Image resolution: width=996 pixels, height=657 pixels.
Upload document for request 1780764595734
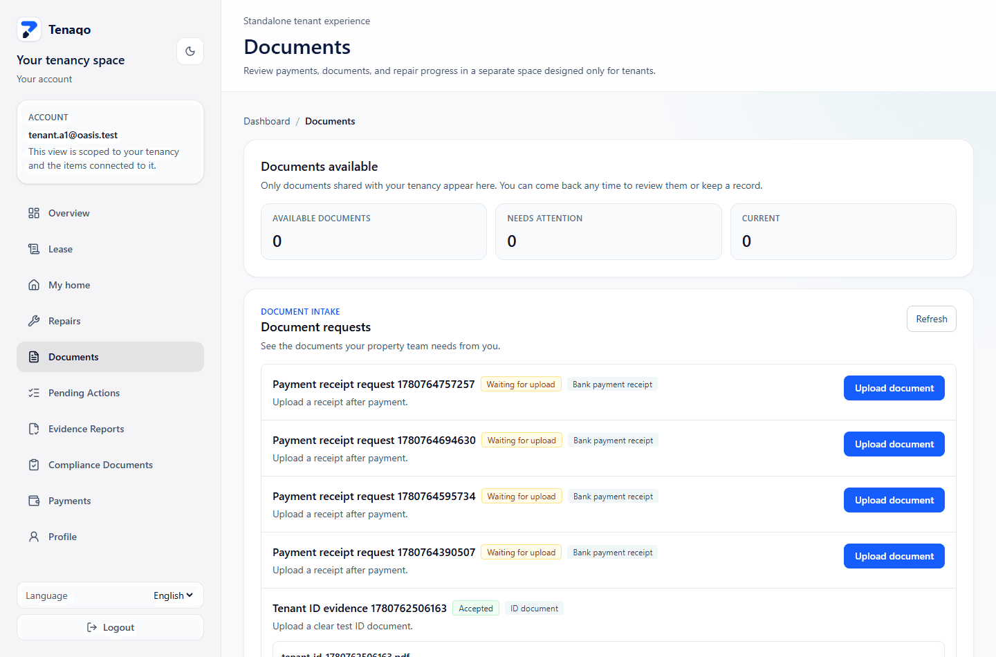894,500
